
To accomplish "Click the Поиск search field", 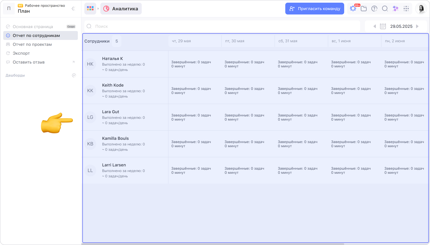I will point(222,26).
